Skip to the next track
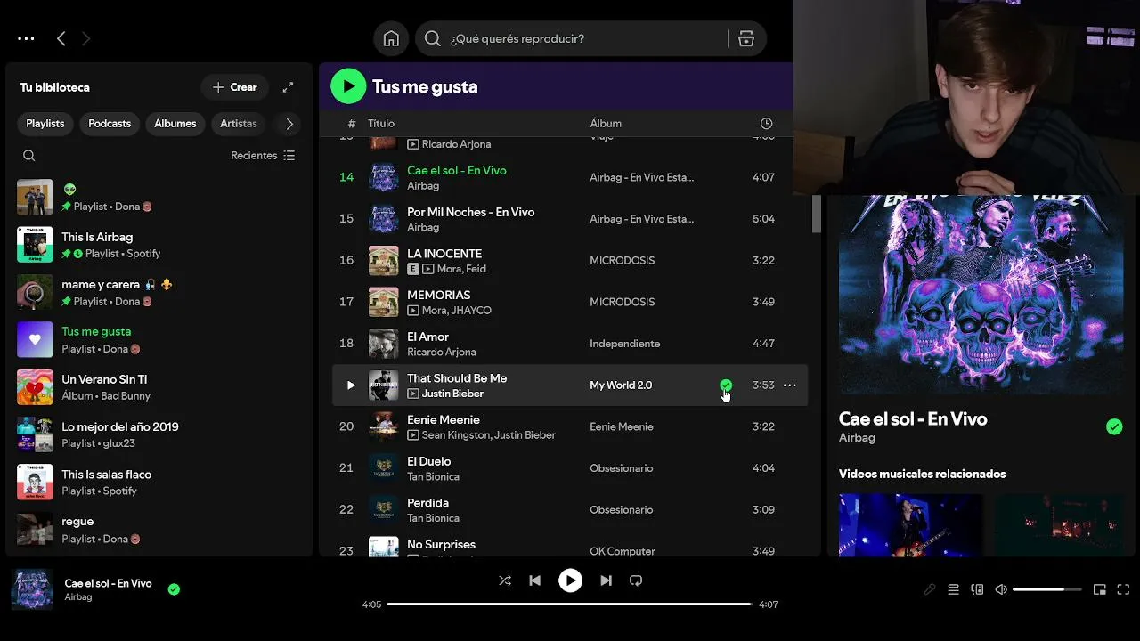The height and width of the screenshot is (641, 1140). pyautogui.click(x=606, y=580)
